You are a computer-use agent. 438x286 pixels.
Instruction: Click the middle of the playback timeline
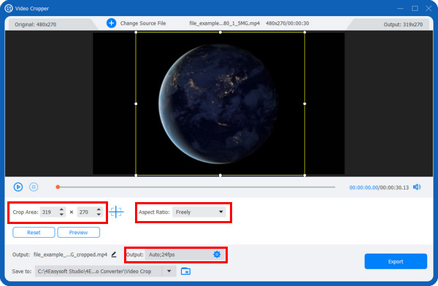(196, 187)
